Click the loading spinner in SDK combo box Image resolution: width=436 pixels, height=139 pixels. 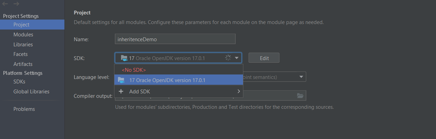(228, 58)
